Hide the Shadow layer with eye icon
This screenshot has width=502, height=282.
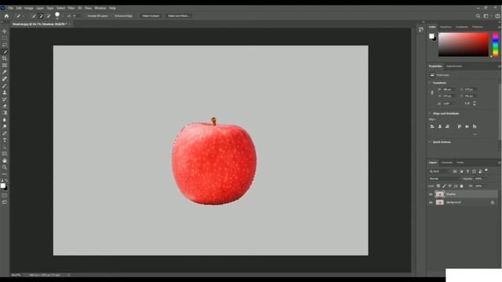pos(431,194)
